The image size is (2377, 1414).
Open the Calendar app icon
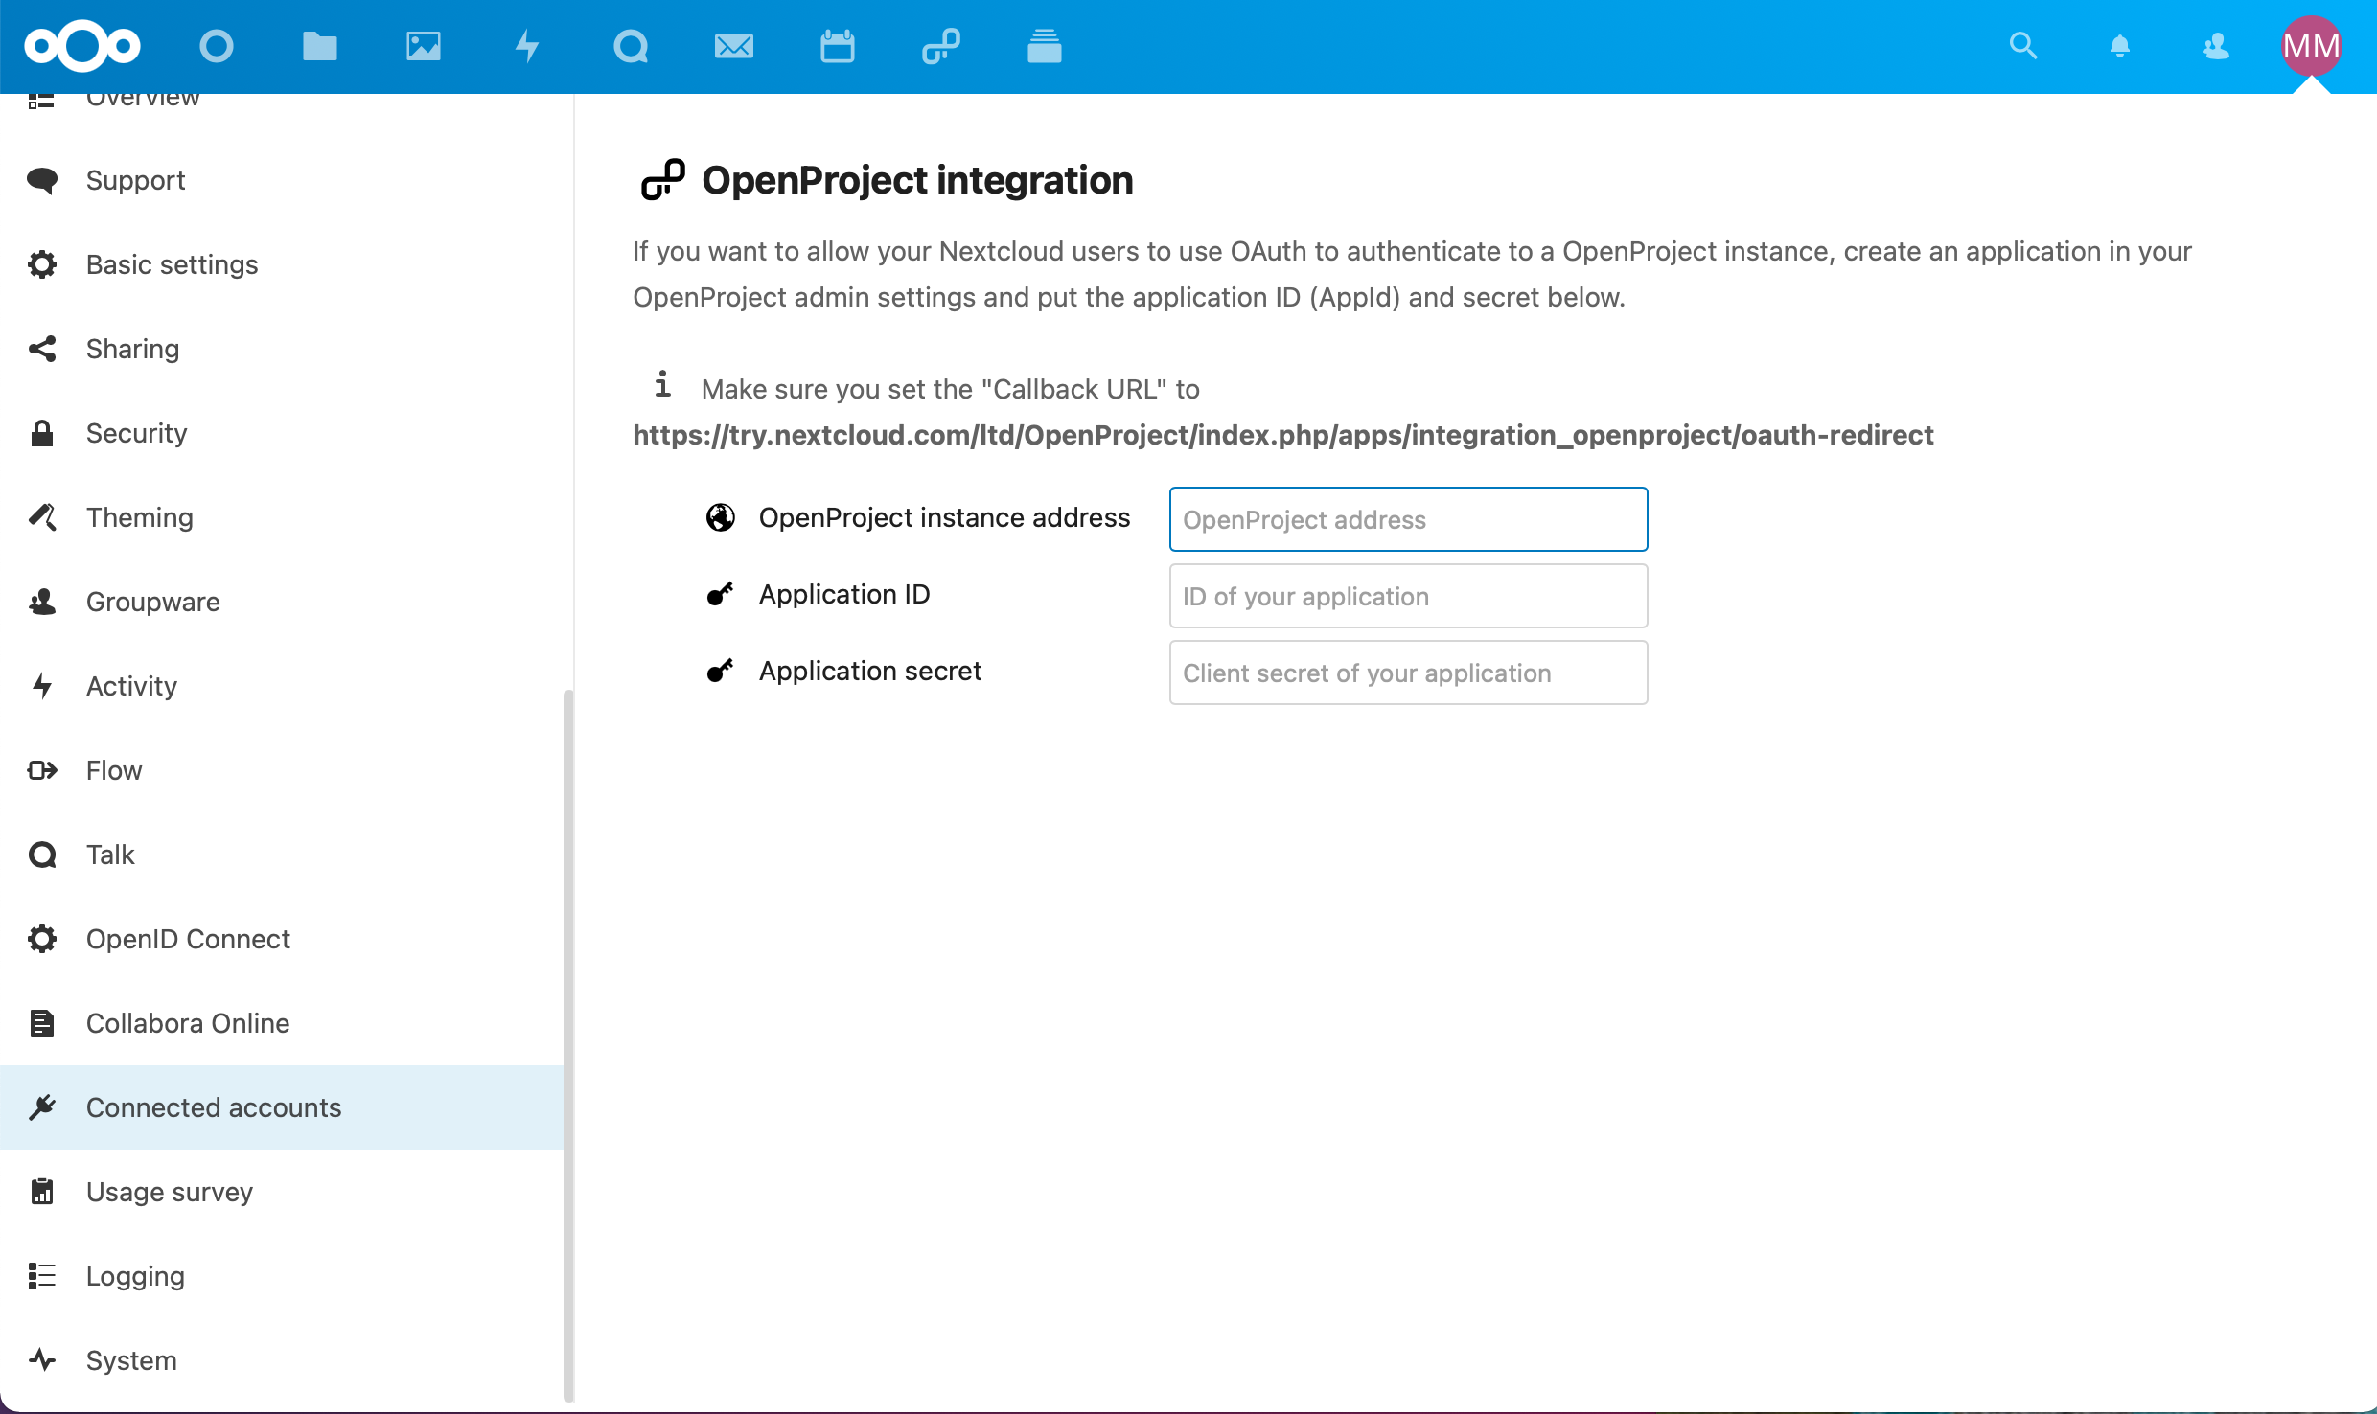[x=838, y=46]
